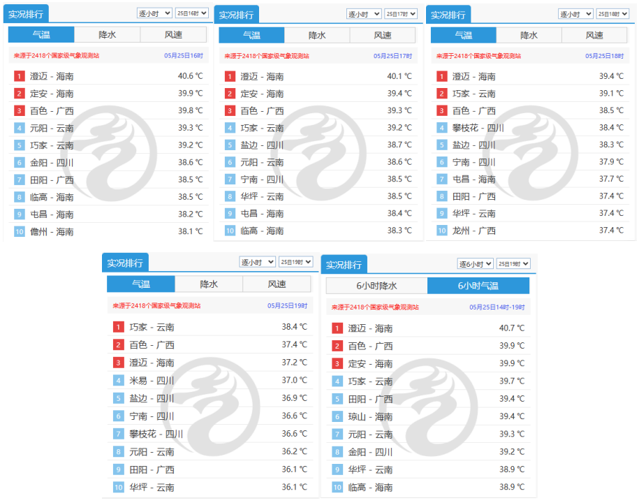The image size is (639, 503).
Task: Click 来源于2418个国家级气象观测站 in 18时 panel
Action: [478, 56]
